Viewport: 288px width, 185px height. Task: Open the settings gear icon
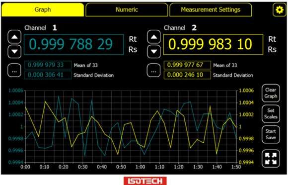280,10
